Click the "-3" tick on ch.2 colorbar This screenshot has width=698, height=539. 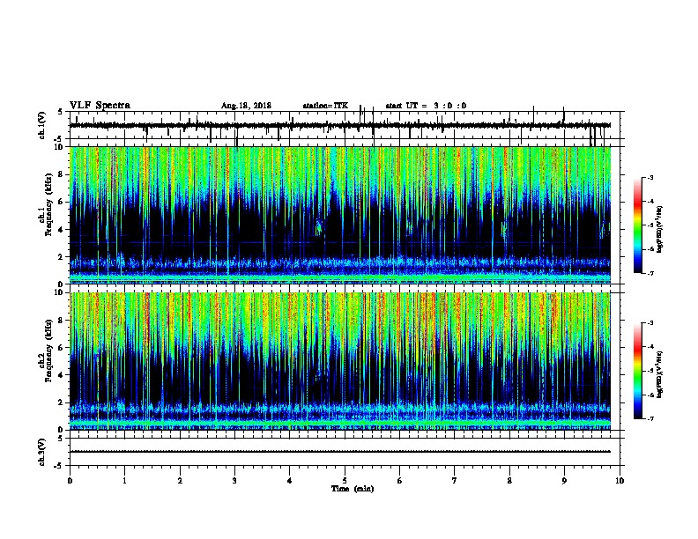pyautogui.click(x=650, y=323)
